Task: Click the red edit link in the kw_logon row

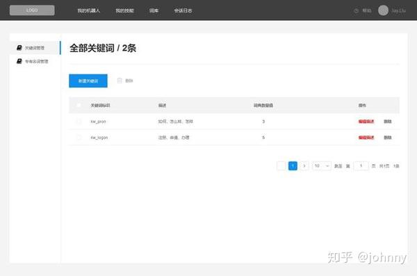Action: 366,138
